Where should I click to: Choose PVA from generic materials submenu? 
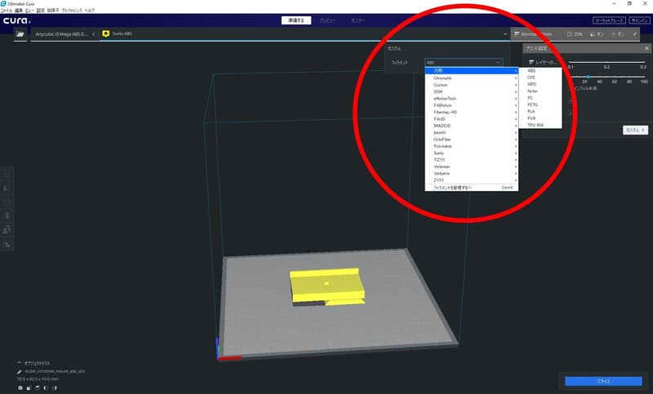[x=540, y=118]
